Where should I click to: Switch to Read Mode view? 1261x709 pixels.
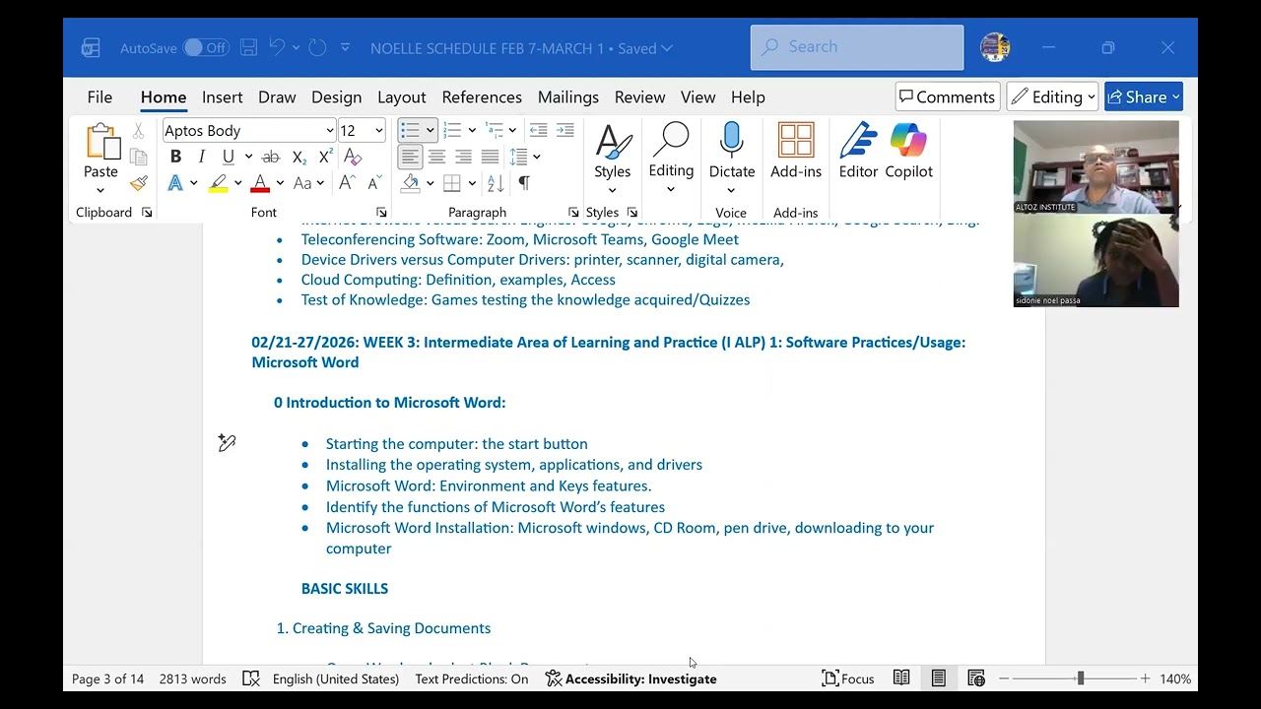pos(901,678)
